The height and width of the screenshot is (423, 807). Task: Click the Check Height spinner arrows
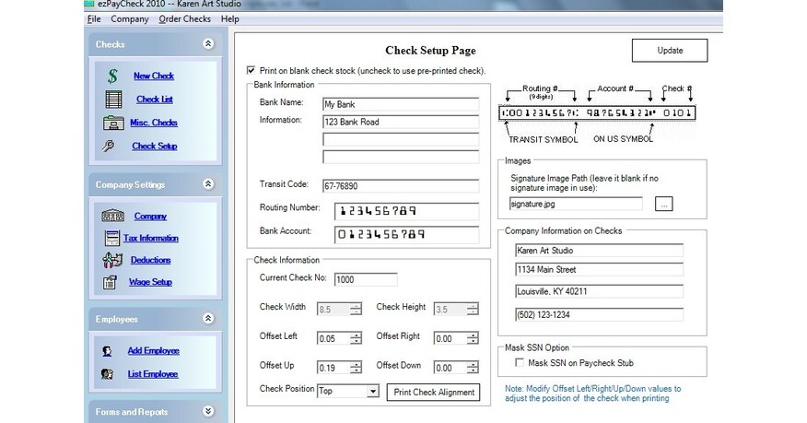[473, 310]
